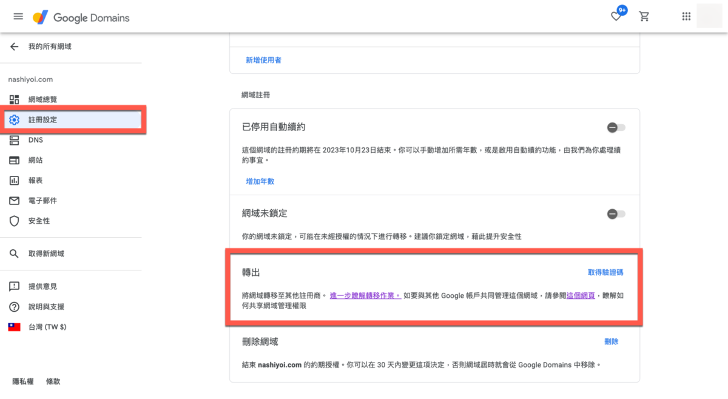728x399 pixels.
Task: Click the Taiwan flag icon
Action: [x=15, y=327]
